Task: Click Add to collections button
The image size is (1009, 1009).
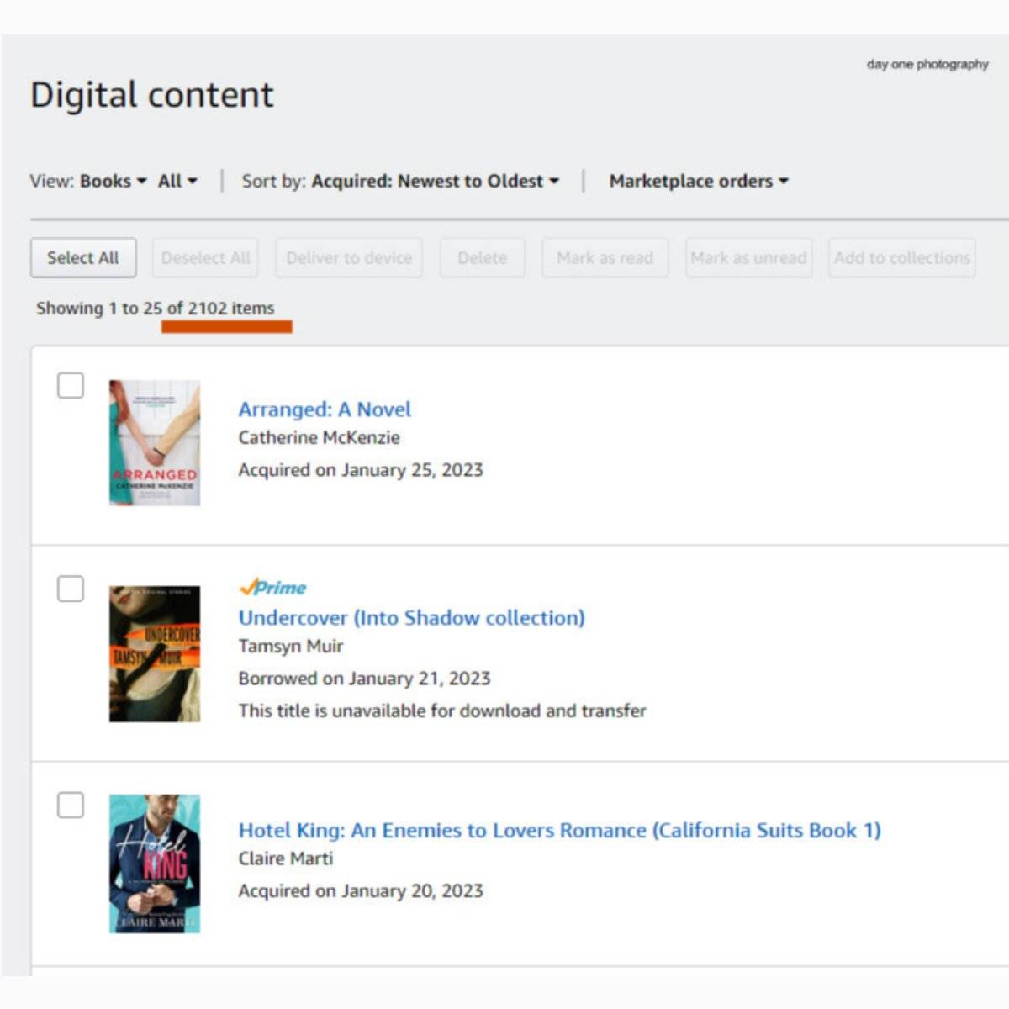Action: click(901, 258)
